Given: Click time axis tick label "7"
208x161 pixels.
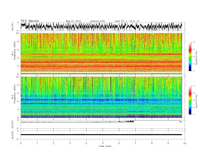Looking at the screenshot, I should pos(136,143).
